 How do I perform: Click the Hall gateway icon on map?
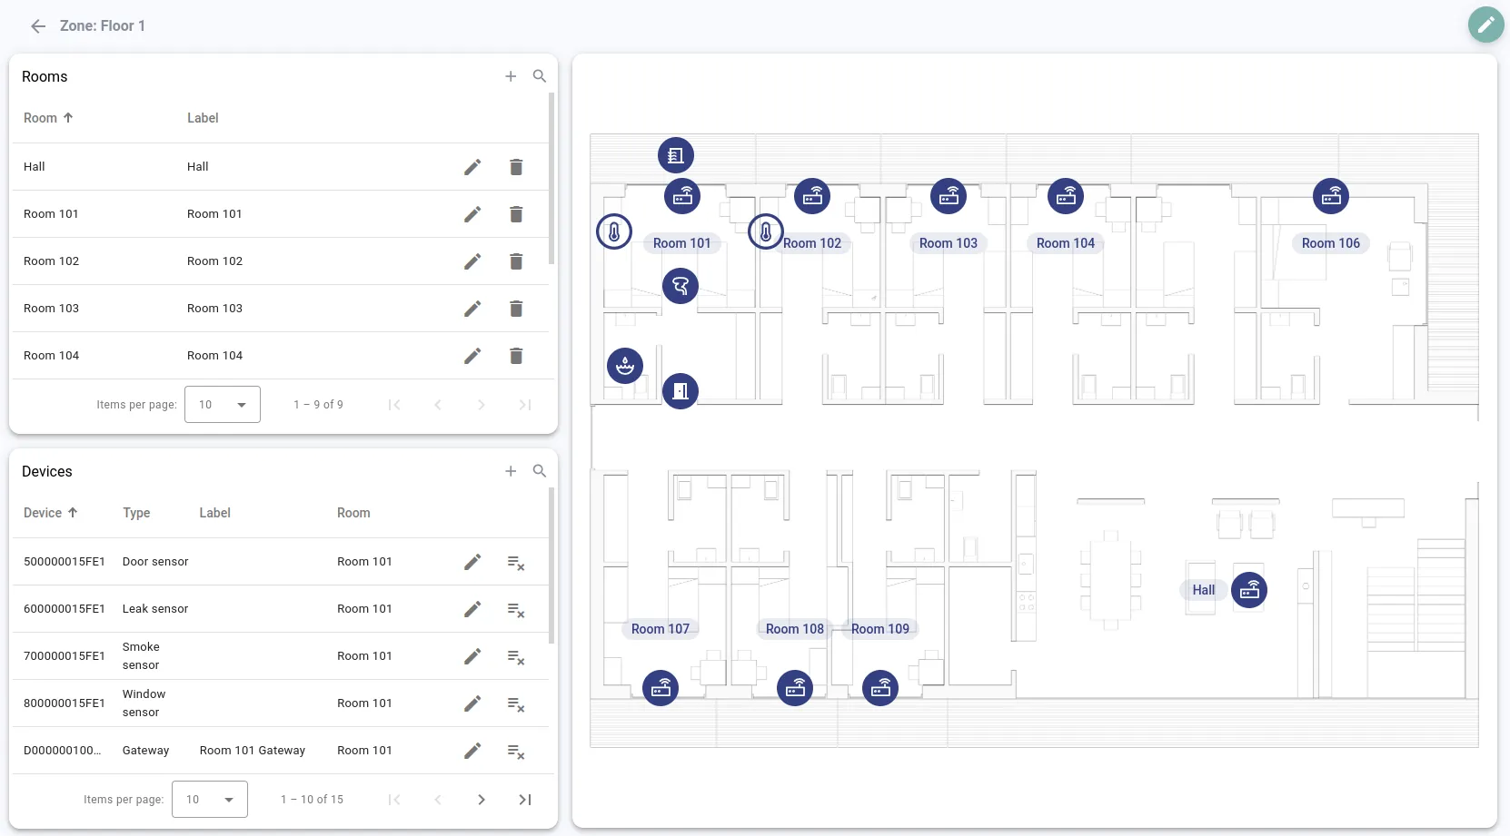coord(1249,590)
